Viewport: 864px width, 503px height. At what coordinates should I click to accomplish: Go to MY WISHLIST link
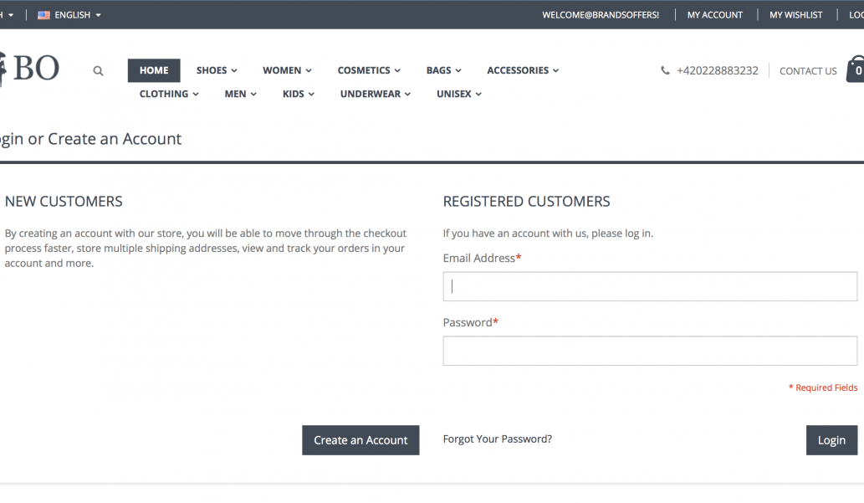(x=795, y=15)
